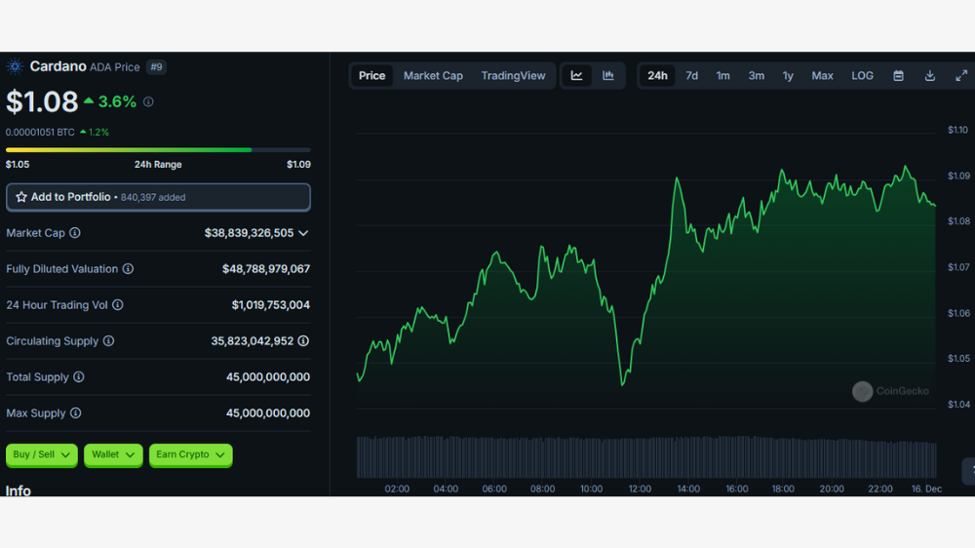The image size is (975, 548).
Task: Select the Market Cap chart tab
Action: [x=434, y=76]
